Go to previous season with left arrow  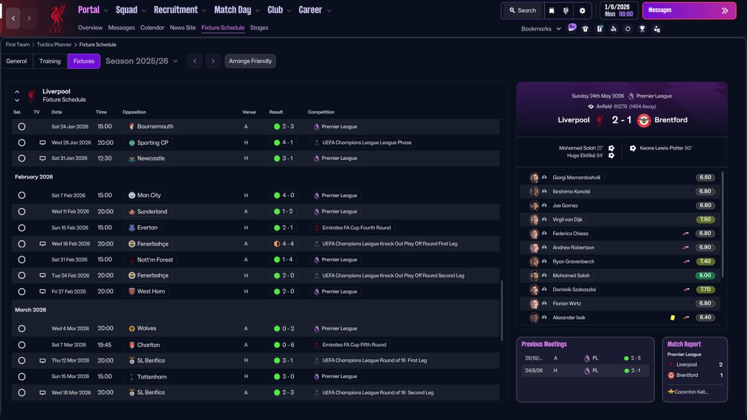[195, 61]
